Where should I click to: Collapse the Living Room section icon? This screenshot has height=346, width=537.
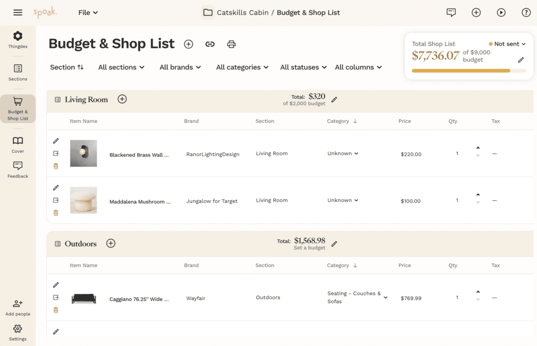pyautogui.click(x=58, y=100)
